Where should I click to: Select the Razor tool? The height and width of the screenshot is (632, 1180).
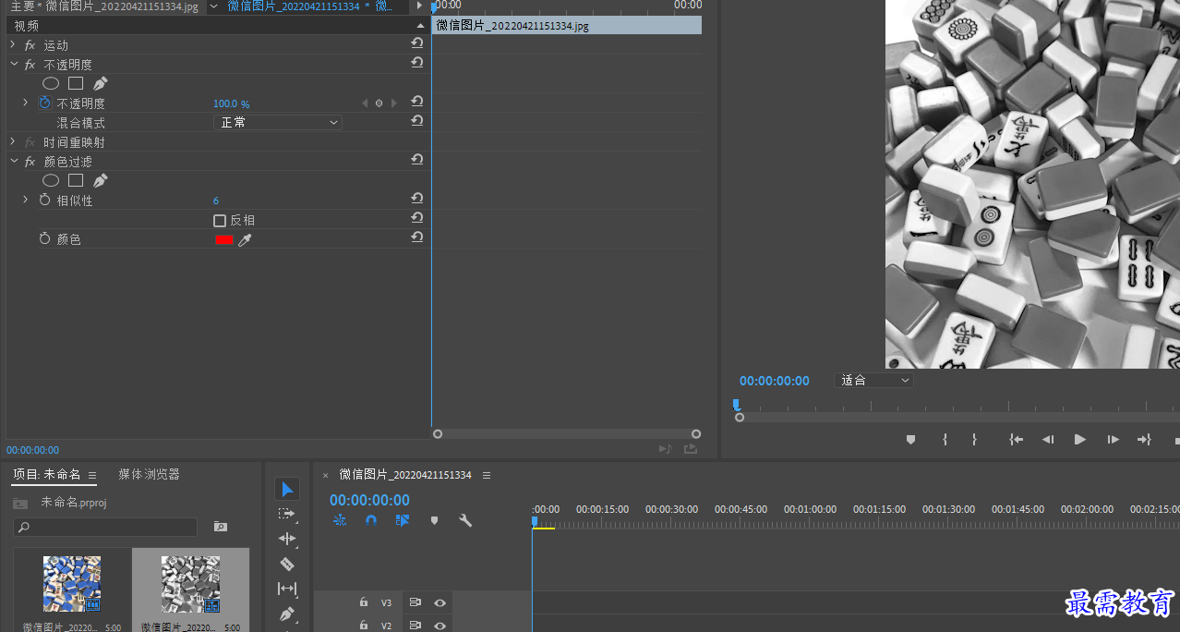click(287, 564)
